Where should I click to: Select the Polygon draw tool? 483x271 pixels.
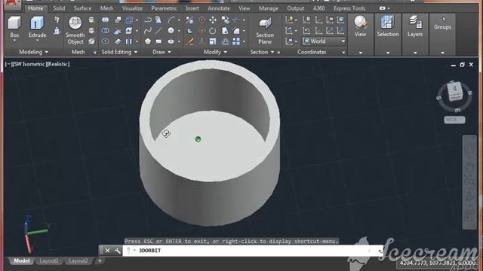click(x=148, y=41)
